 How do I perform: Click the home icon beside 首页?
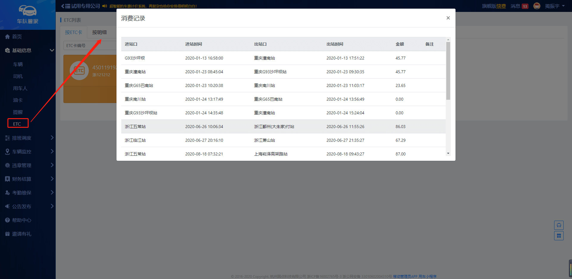coord(7,37)
